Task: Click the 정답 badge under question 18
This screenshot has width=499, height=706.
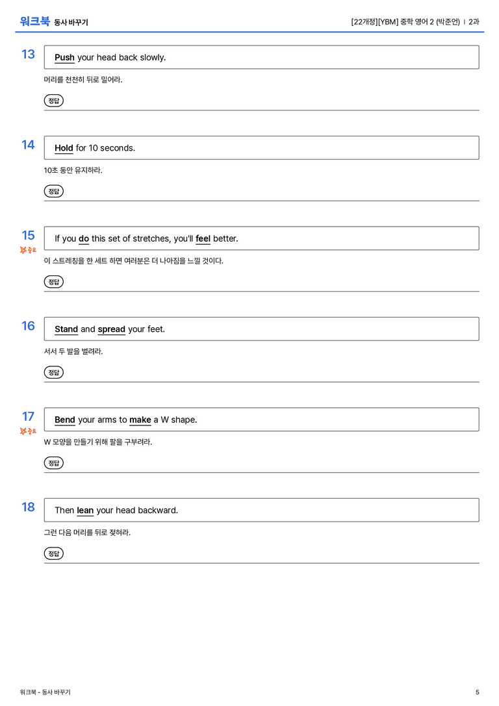Action: (x=53, y=553)
